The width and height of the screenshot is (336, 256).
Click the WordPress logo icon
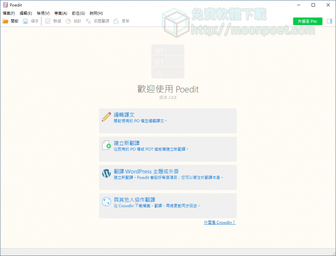106,173
